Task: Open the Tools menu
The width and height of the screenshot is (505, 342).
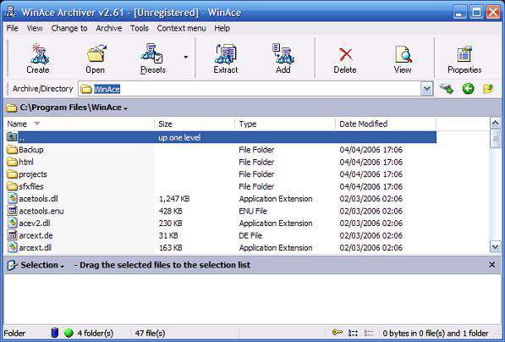Action: 139,29
